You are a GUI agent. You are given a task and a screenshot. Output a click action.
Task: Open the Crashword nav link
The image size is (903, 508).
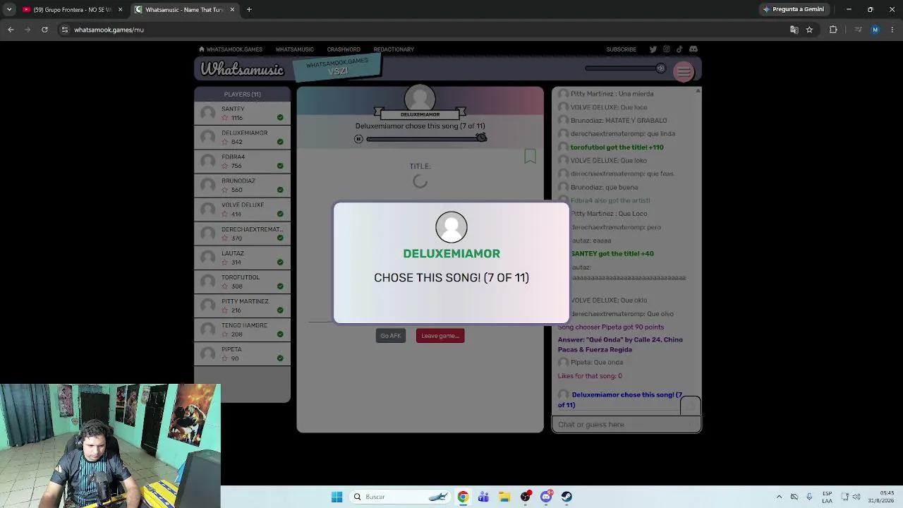[344, 49]
